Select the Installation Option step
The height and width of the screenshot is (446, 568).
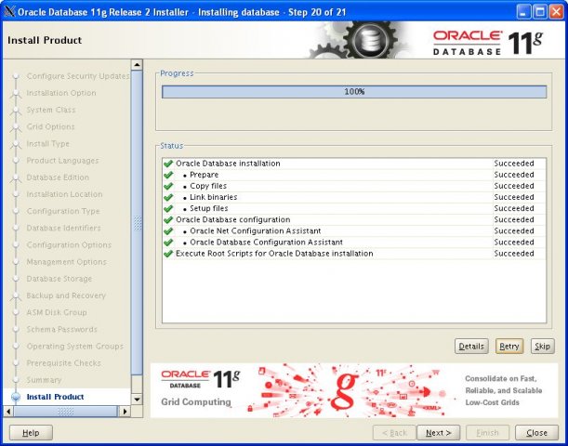[61, 93]
